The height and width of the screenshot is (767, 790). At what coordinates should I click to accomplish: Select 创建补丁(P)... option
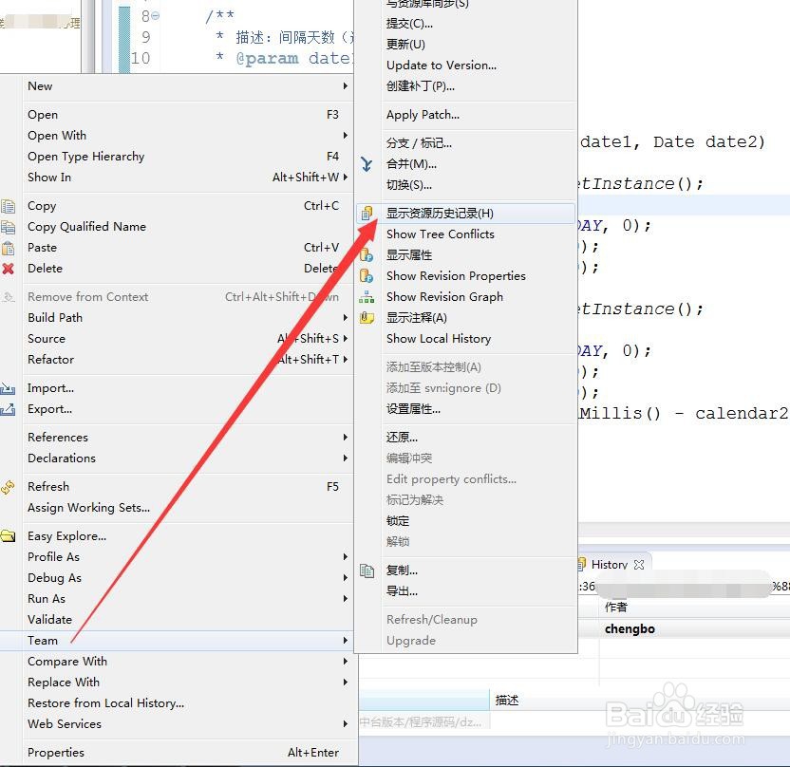click(x=465, y=86)
